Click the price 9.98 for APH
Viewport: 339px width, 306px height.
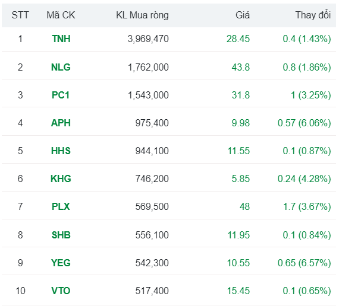[x=241, y=123]
